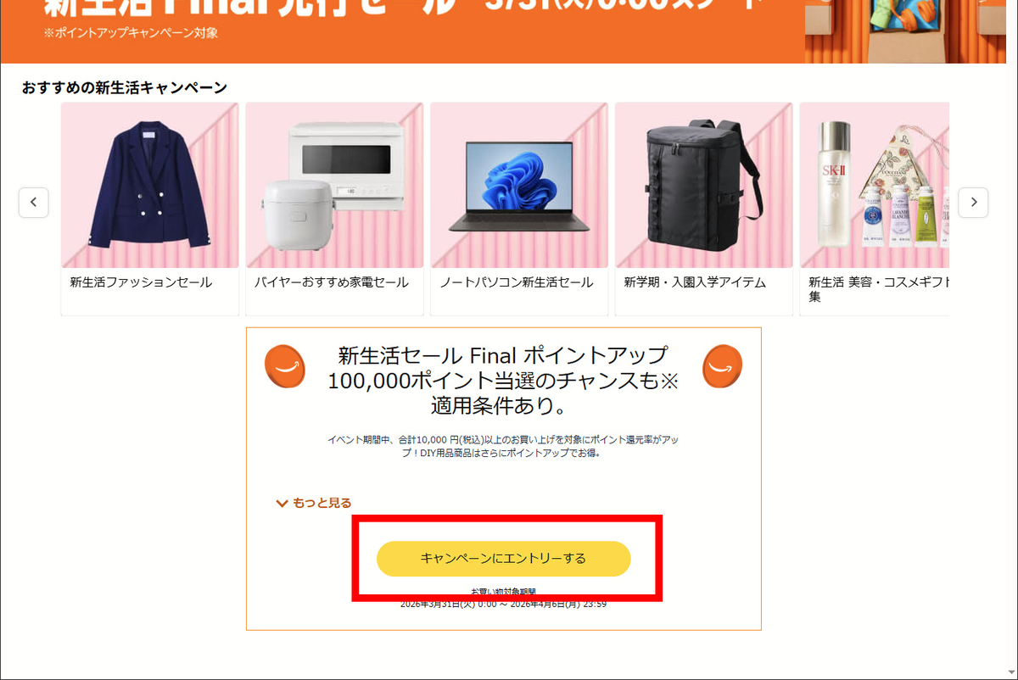Open the black backpack thumbnail image
The height and width of the screenshot is (680, 1018).
(704, 185)
